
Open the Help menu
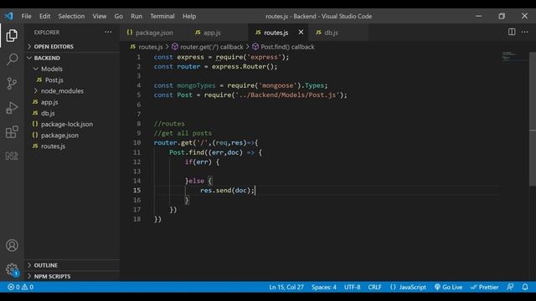[189, 16]
